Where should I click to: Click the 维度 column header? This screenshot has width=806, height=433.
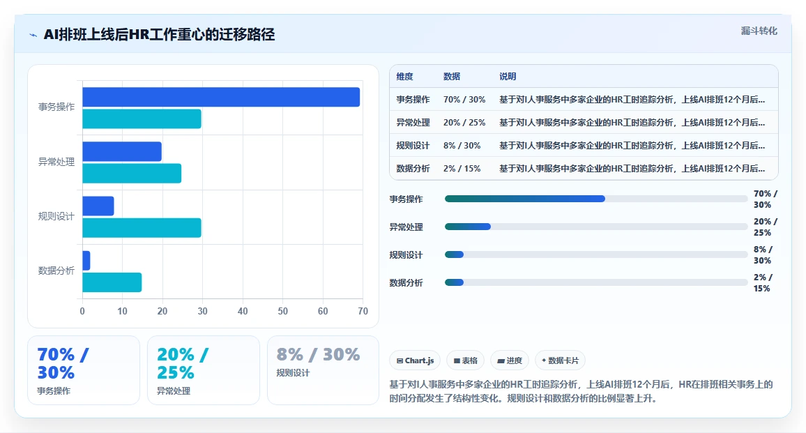click(x=404, y=77)
